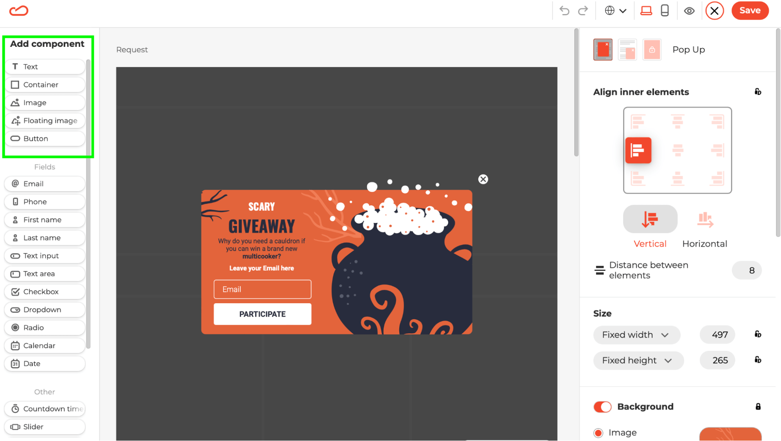
Task: Preview popup with the eye icon
Action: [689, 11]
